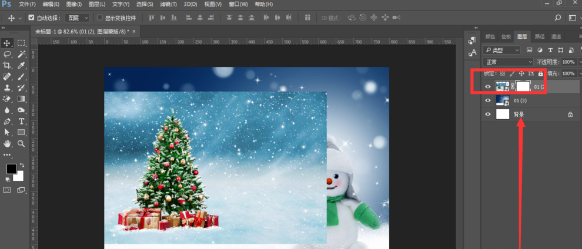Select the Eraser tool
The width and height of the screenshot is (582, 249).
7,99
